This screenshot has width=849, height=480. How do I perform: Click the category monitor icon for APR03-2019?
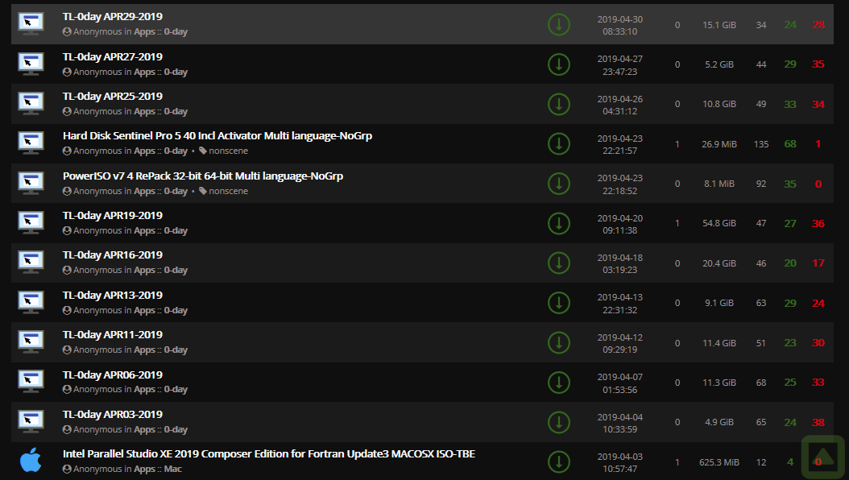[31, 421]
